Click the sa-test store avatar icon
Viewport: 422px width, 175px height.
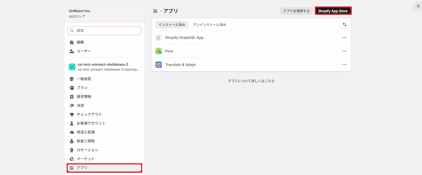pyautogui.click(x=72, y=67)
